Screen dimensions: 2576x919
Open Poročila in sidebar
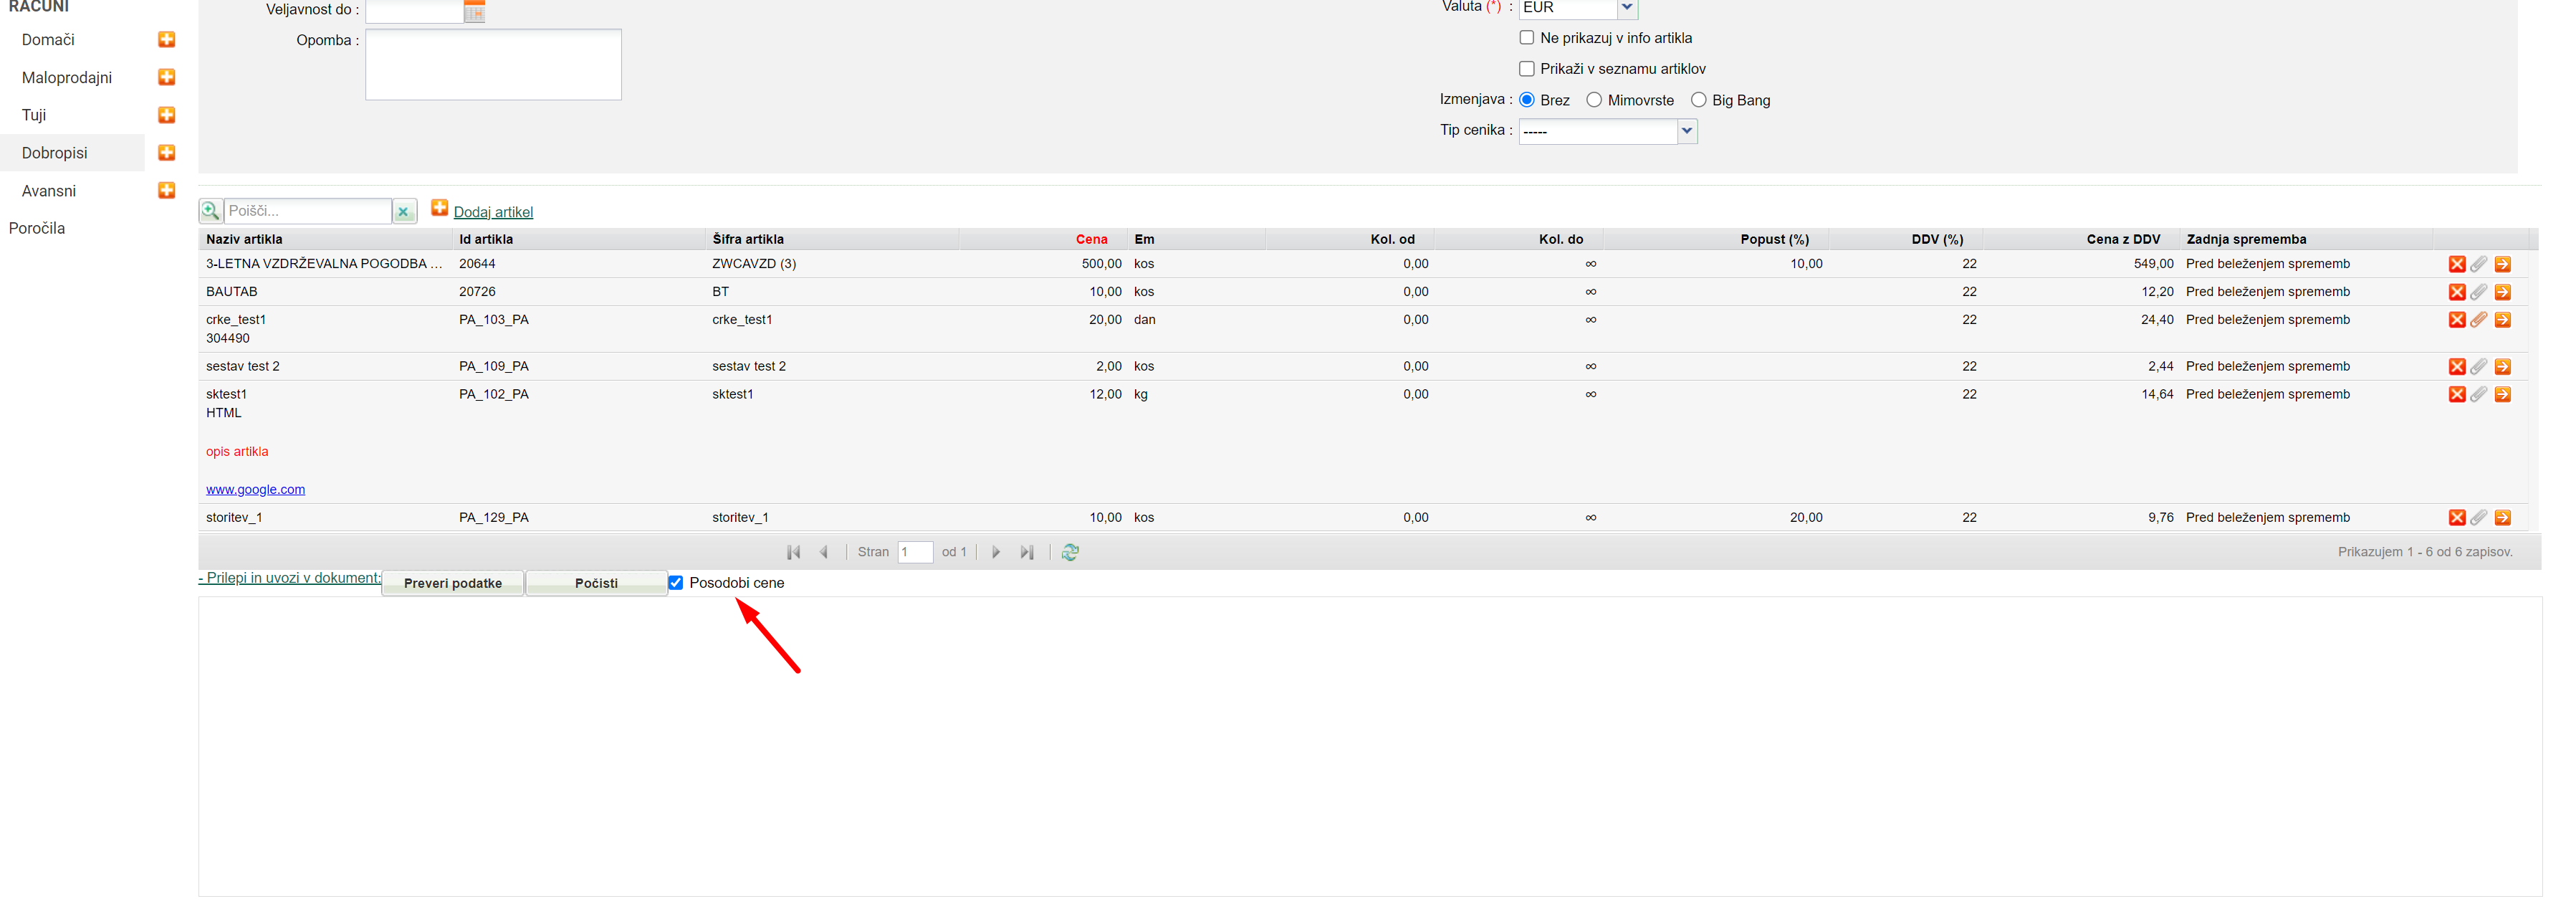[37, 228]
